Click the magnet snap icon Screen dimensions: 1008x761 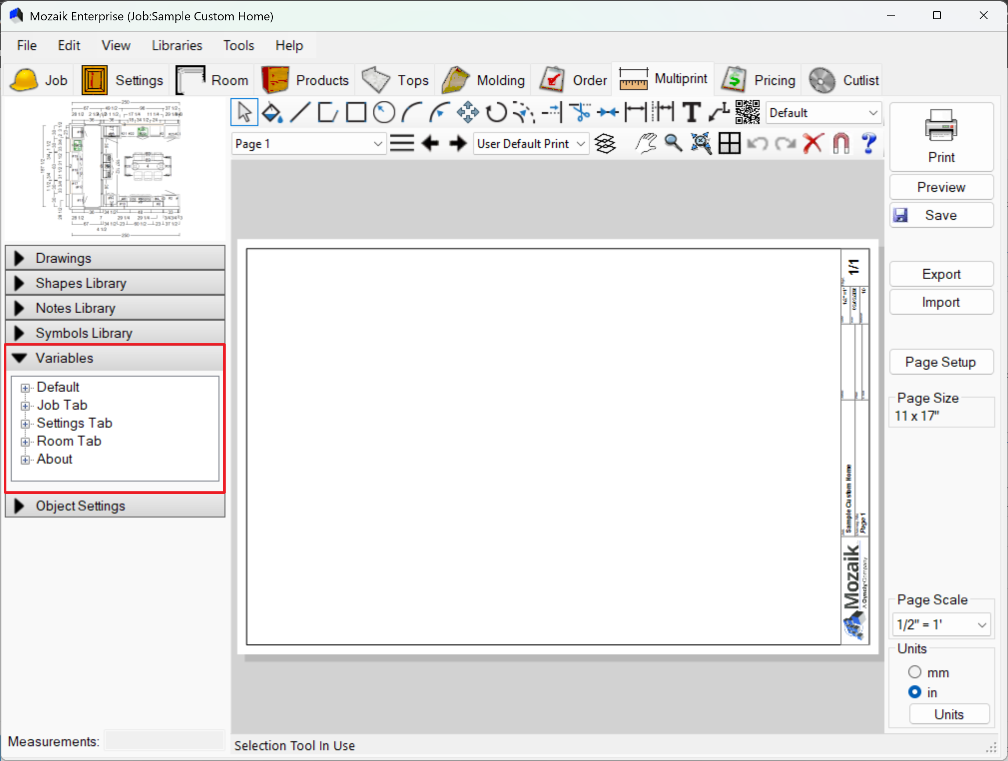[841, 144]
